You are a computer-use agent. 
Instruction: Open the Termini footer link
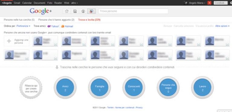[110, 107]
